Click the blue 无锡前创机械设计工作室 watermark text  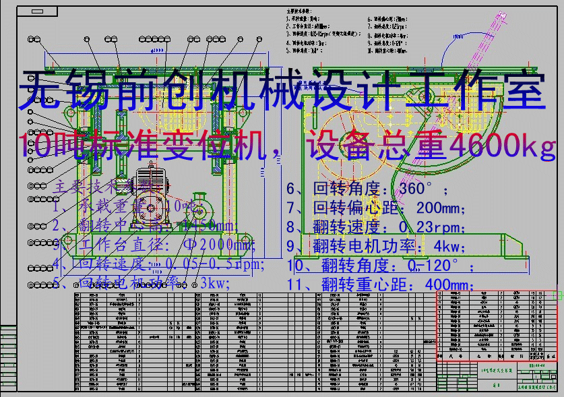(x=283, y=91)
